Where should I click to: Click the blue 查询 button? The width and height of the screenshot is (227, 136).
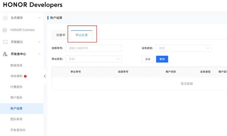click(162, 59)
